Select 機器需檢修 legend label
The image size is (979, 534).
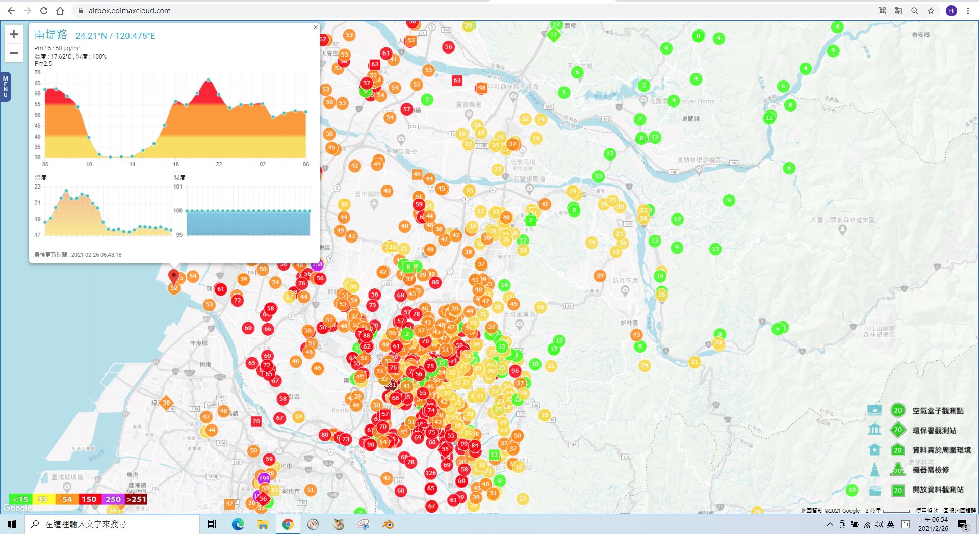point(931,470)
